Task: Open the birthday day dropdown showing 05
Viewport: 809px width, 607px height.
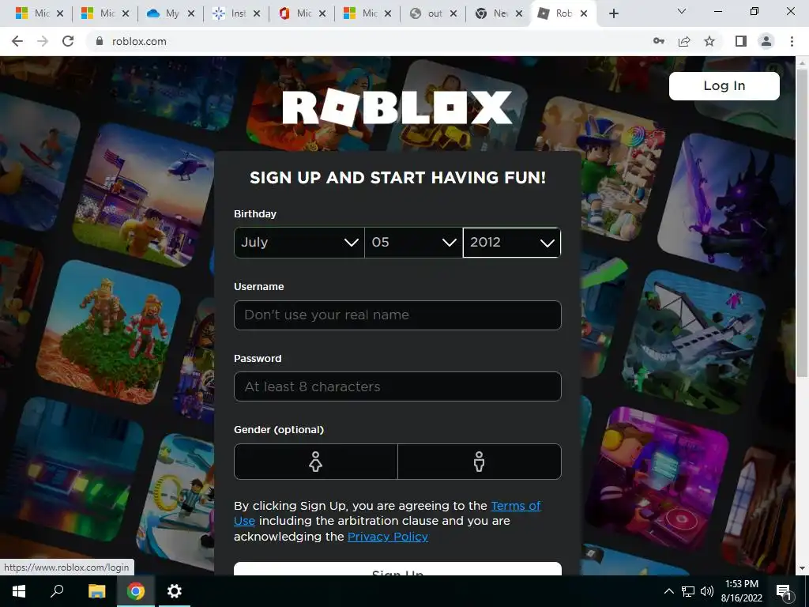Action: pyautogui.click(x=413, y=242)
